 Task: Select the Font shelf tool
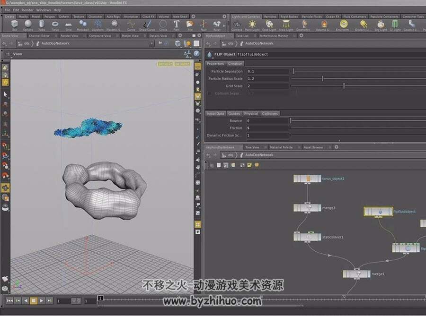pyautogui.click(x=177, y=26)
